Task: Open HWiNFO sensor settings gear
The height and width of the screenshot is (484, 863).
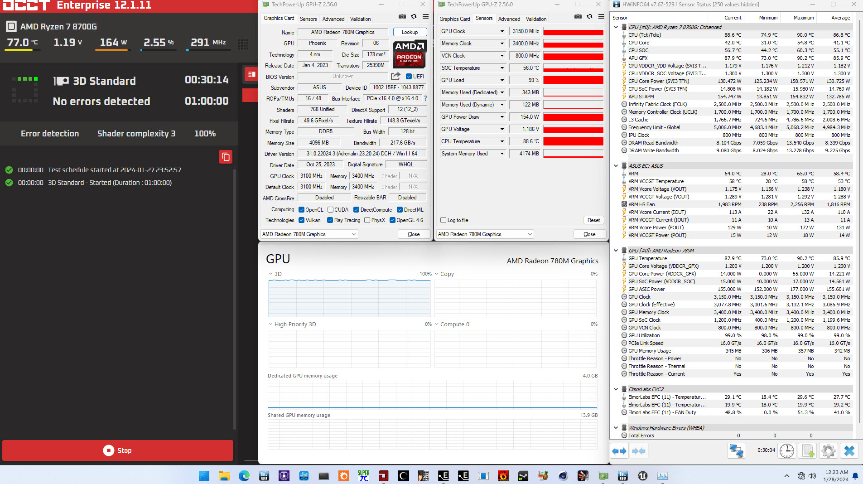Action: click(829, 451)
